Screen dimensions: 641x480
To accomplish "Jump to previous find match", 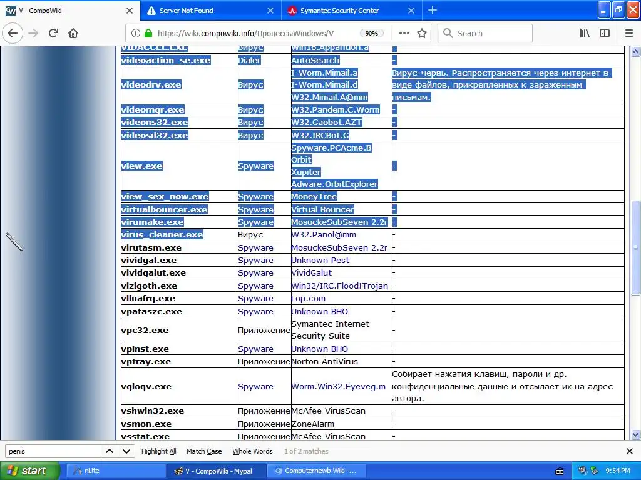I will click(110, 451).
